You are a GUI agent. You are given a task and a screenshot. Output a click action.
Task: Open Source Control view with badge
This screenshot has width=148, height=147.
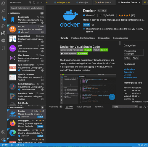[x=3, y=18]
